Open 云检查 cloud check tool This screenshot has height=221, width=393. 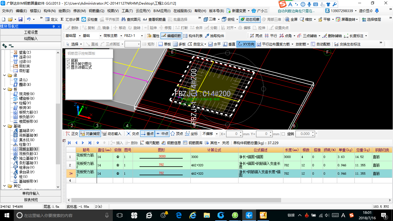(89, 19)
